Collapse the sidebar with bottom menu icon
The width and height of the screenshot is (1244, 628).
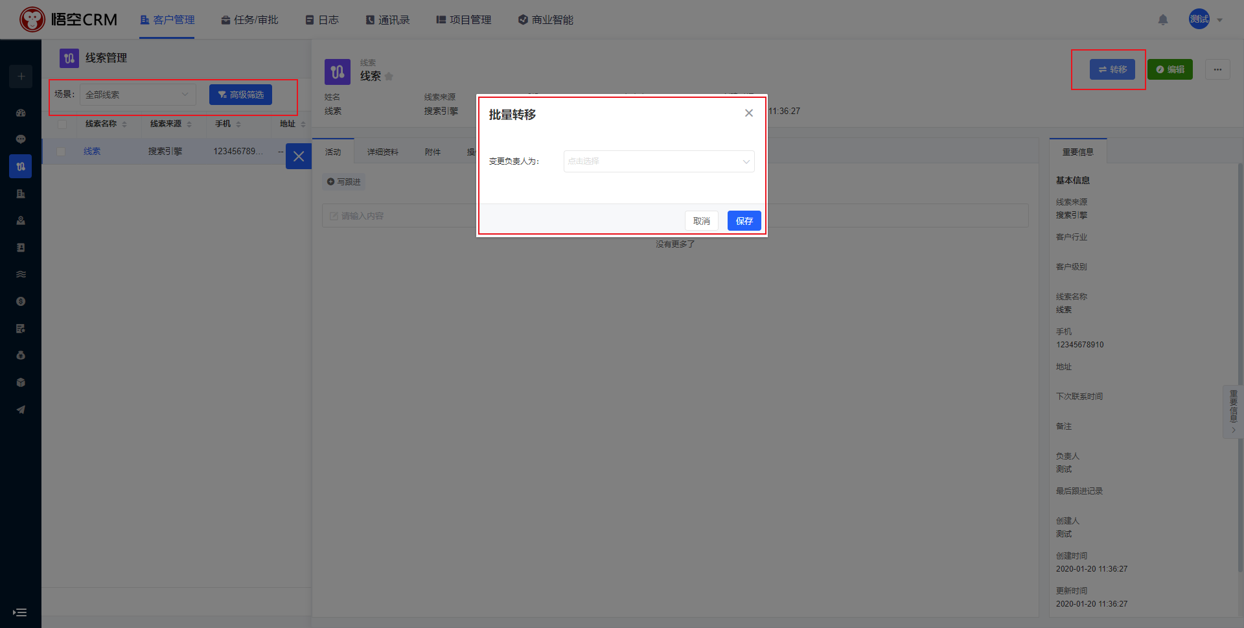20,612
